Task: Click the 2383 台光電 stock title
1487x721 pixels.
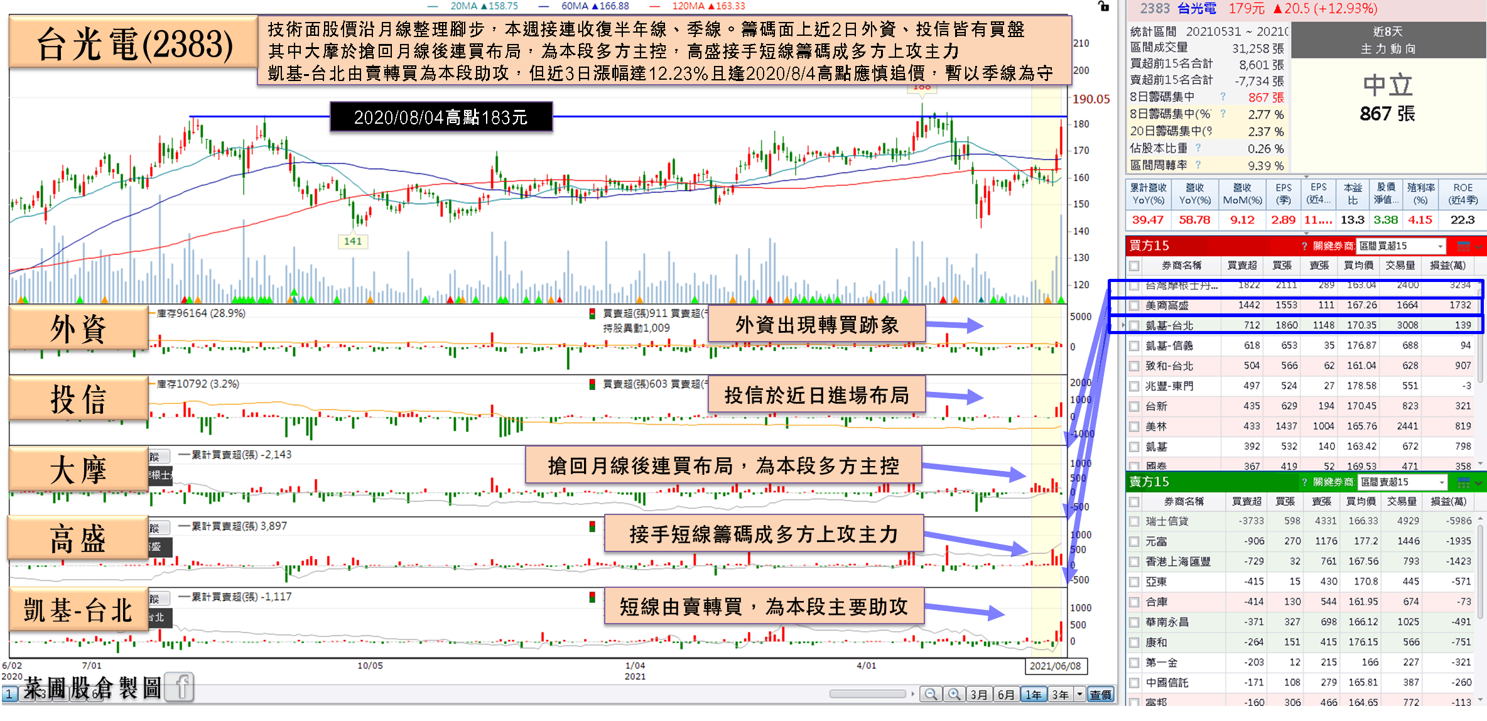Action: pyautogui.click(x=1178, y=9)
